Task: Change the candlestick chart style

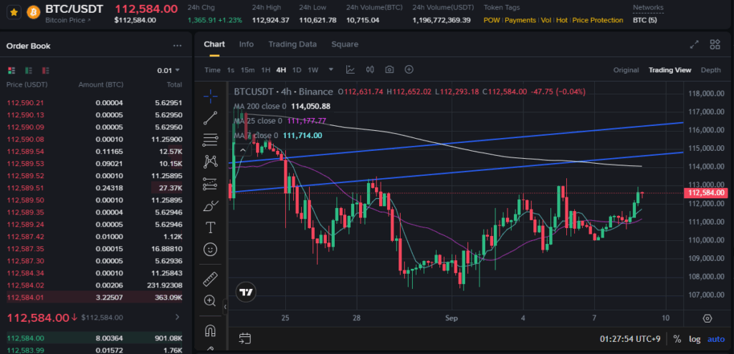Action: (x=370, y=69)
